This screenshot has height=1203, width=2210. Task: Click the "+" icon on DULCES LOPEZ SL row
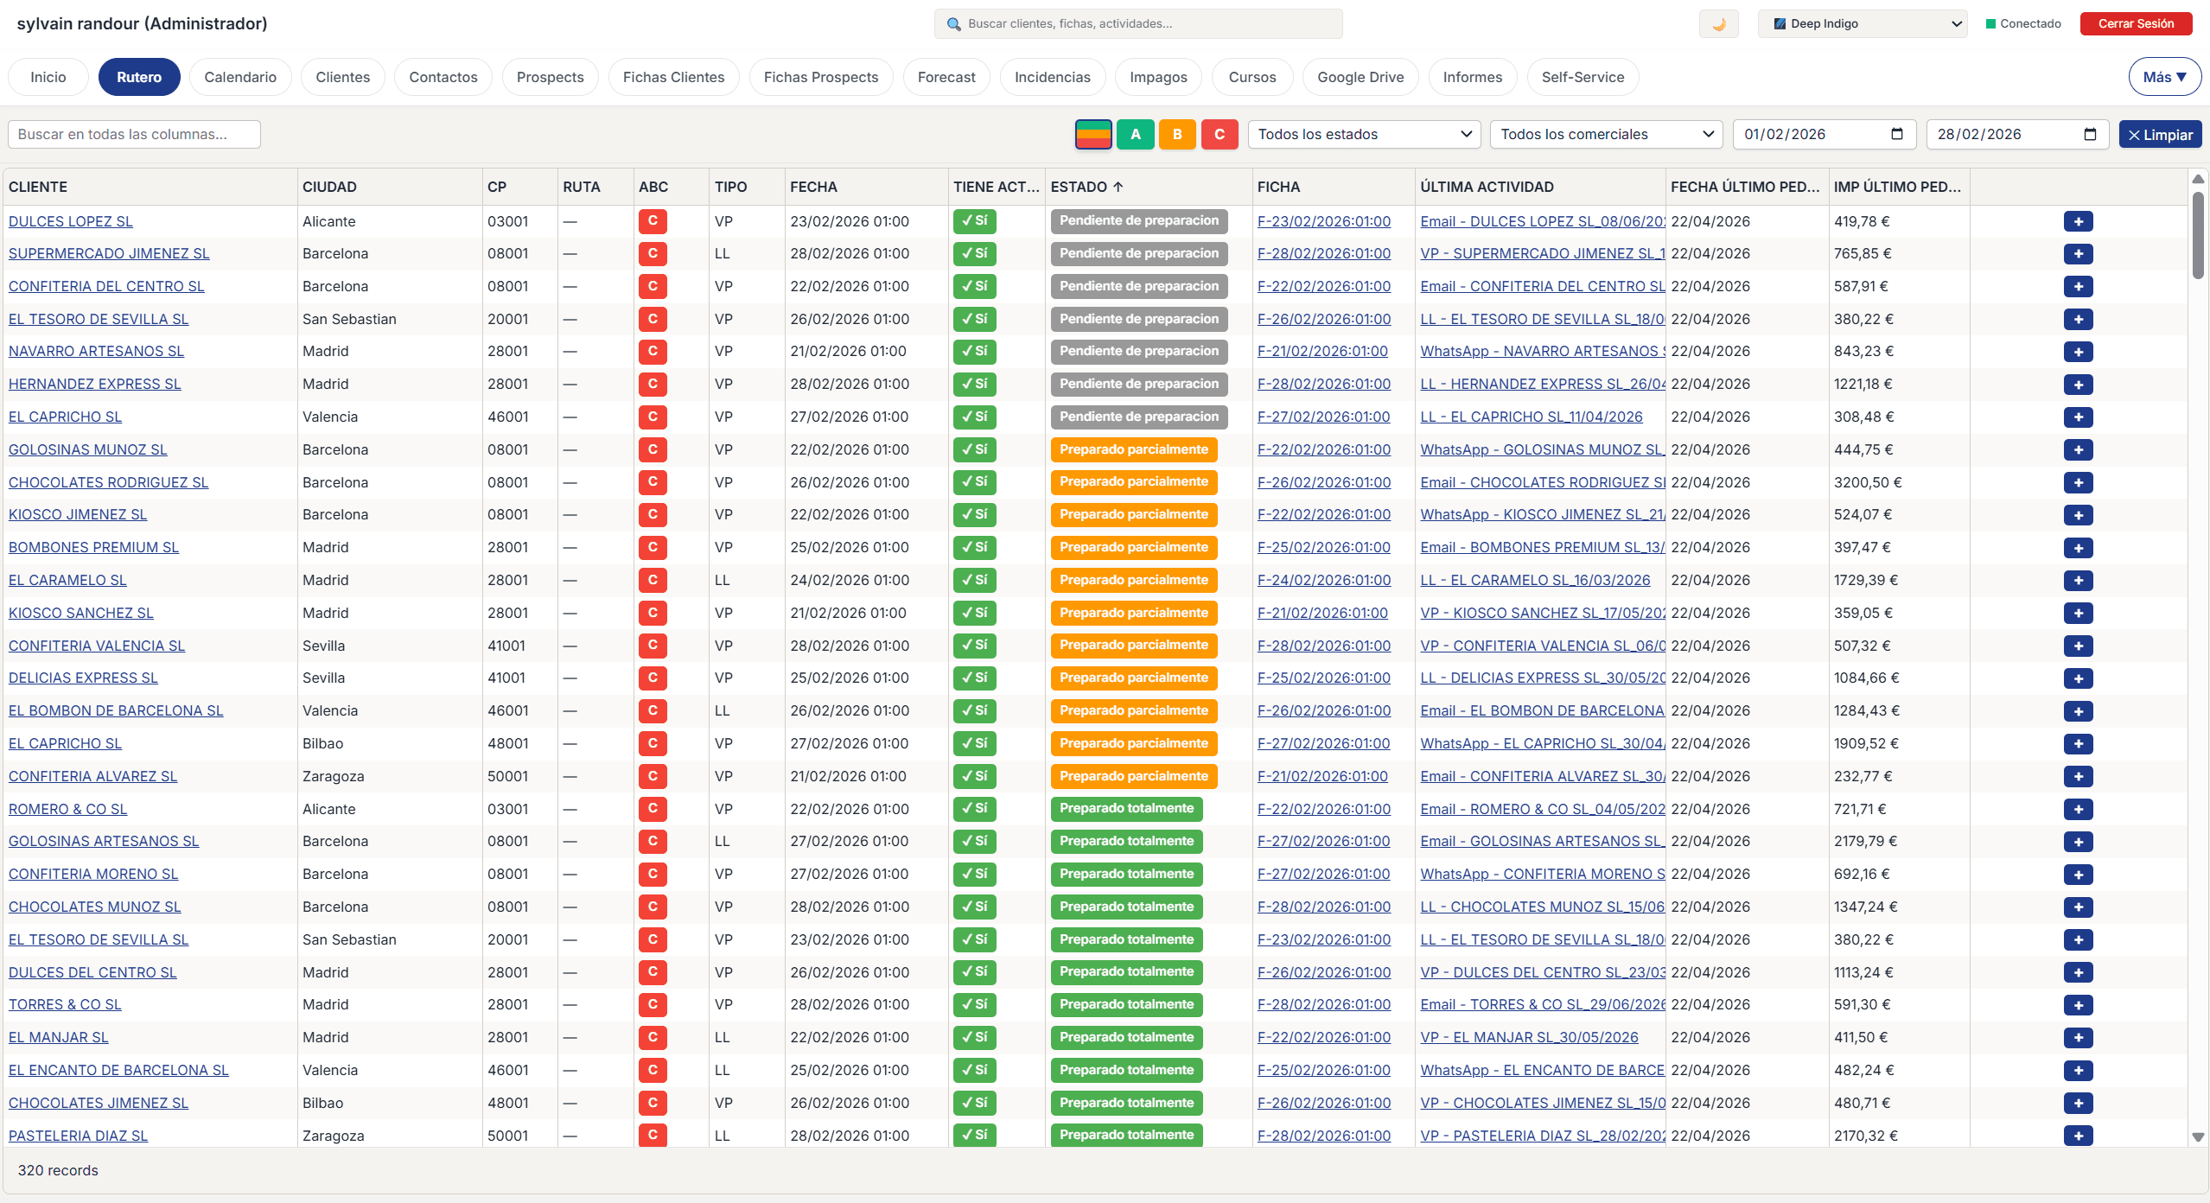point(2079,221)
